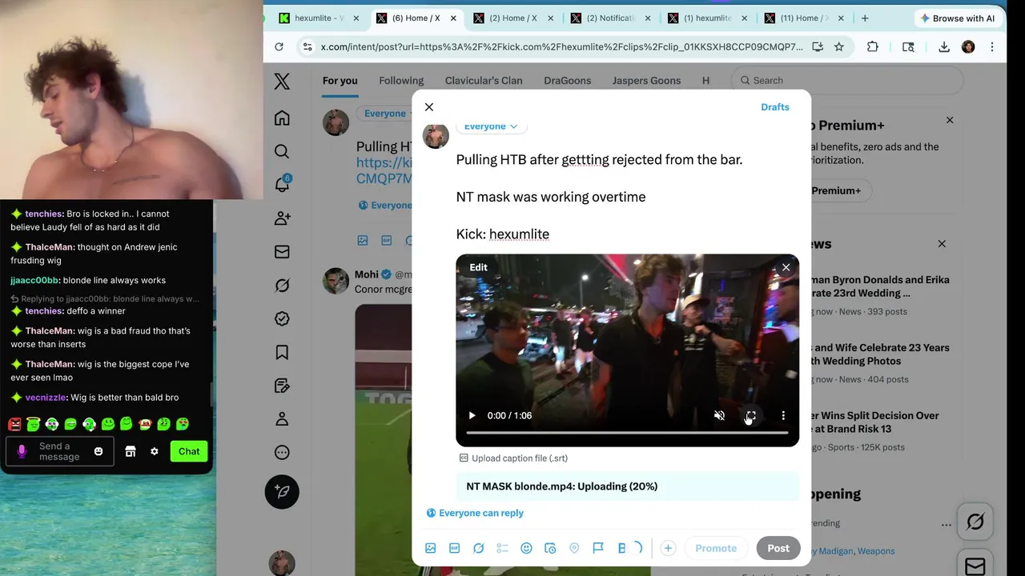Play the uploaded video preview
The height and width of the screenshot is (576, 1025).
pos(472,415)
